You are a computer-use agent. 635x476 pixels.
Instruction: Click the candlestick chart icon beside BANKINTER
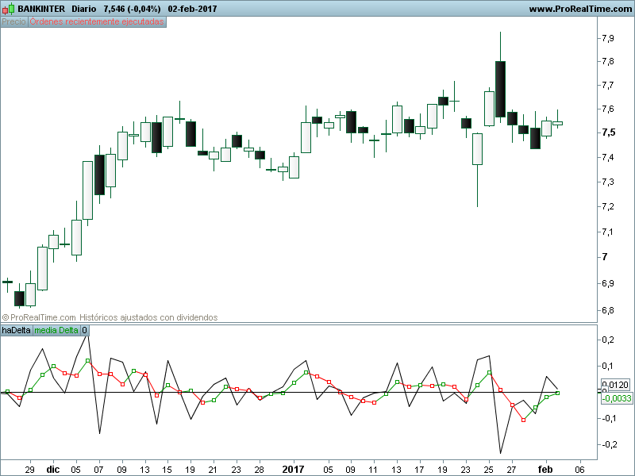click(x=8, y=9)
